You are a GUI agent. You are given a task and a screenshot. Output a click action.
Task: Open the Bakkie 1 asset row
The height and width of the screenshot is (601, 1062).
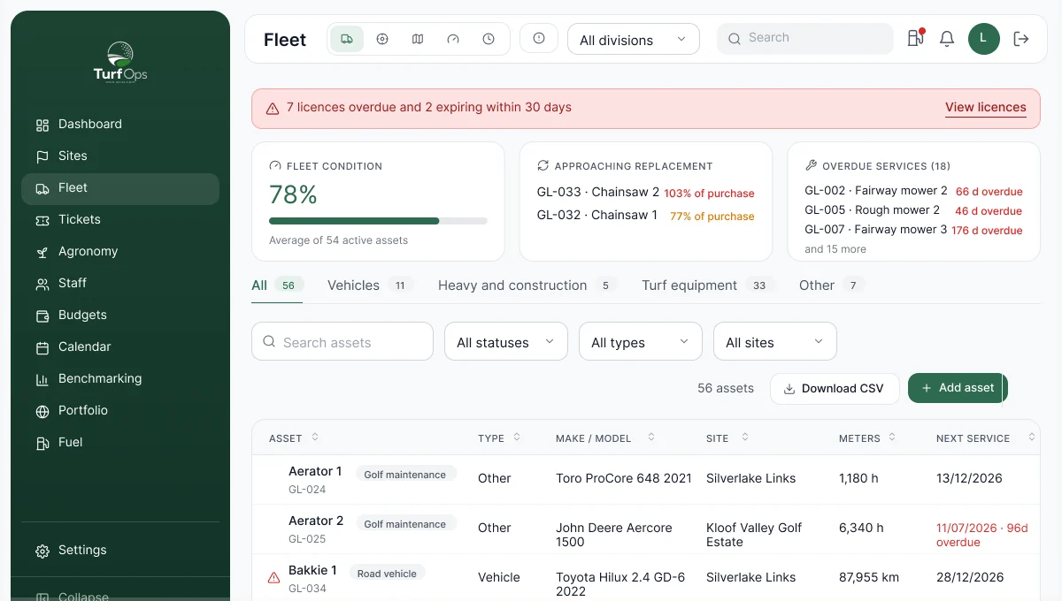point(646,578)
